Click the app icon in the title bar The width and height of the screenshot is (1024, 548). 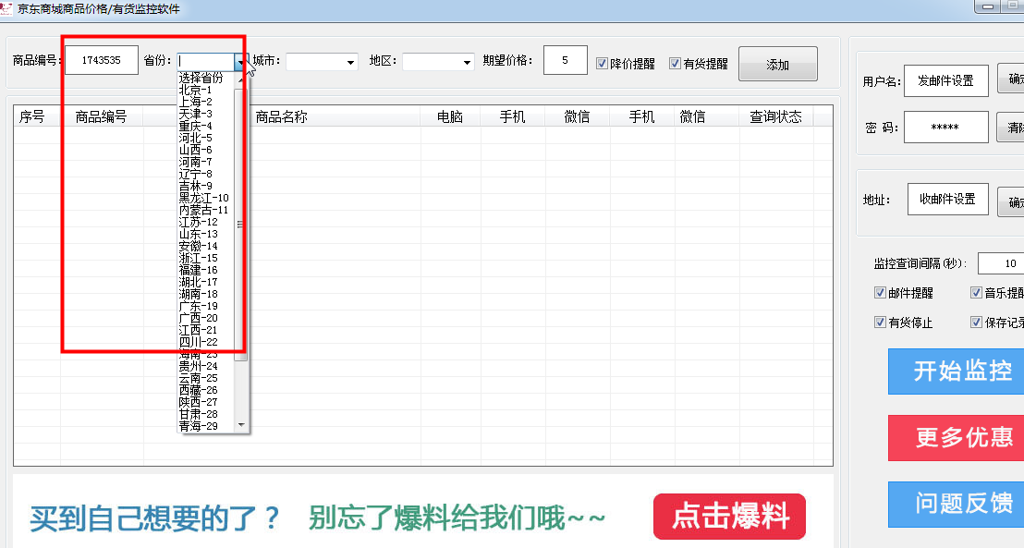(x=8, y=8)
